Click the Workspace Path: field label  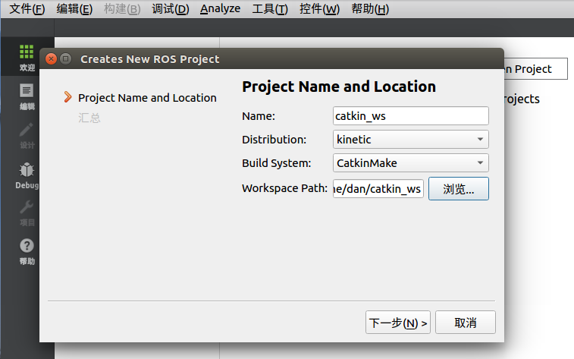point(285,188)
